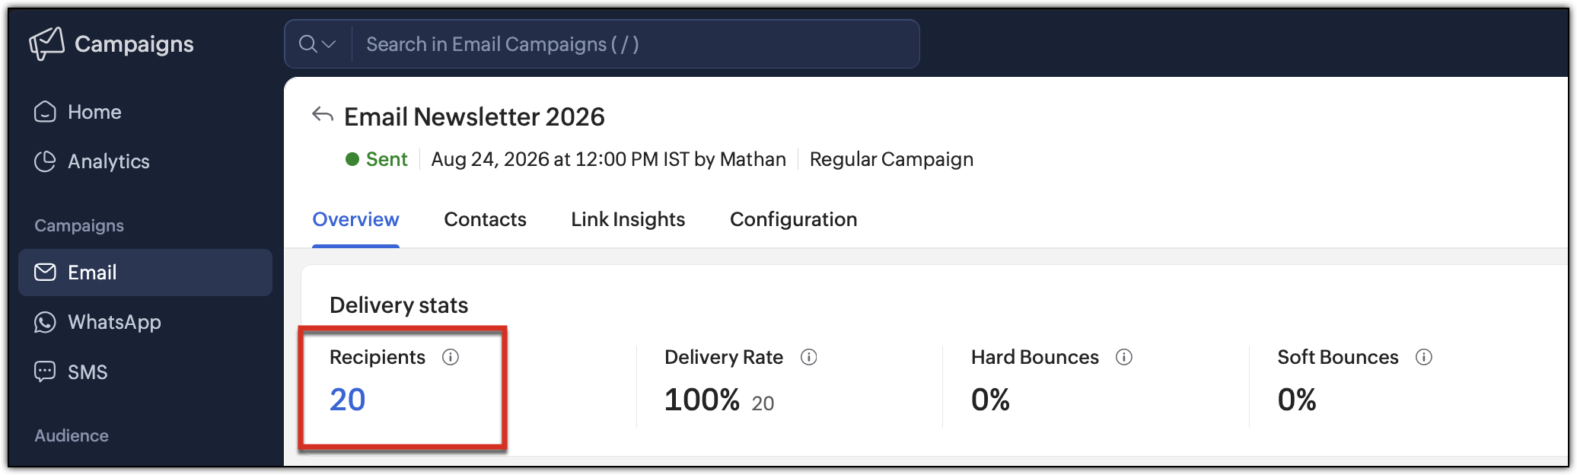Click the back arrow beside Email Newsletter 2026

point(323,115)
